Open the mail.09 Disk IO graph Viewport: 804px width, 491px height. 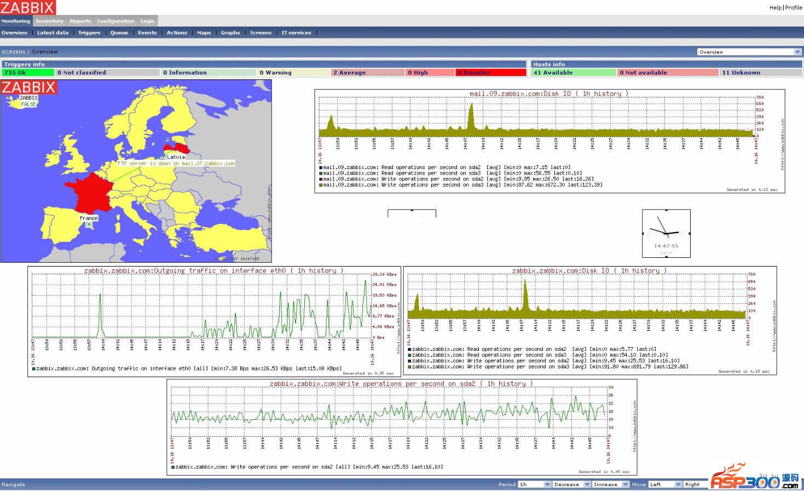pyautogui.click(x=549, y=141)
